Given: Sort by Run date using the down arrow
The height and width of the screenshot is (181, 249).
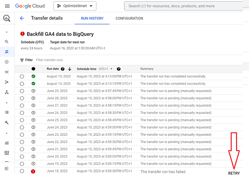Looking at the screenshot, I should point(70,69).
